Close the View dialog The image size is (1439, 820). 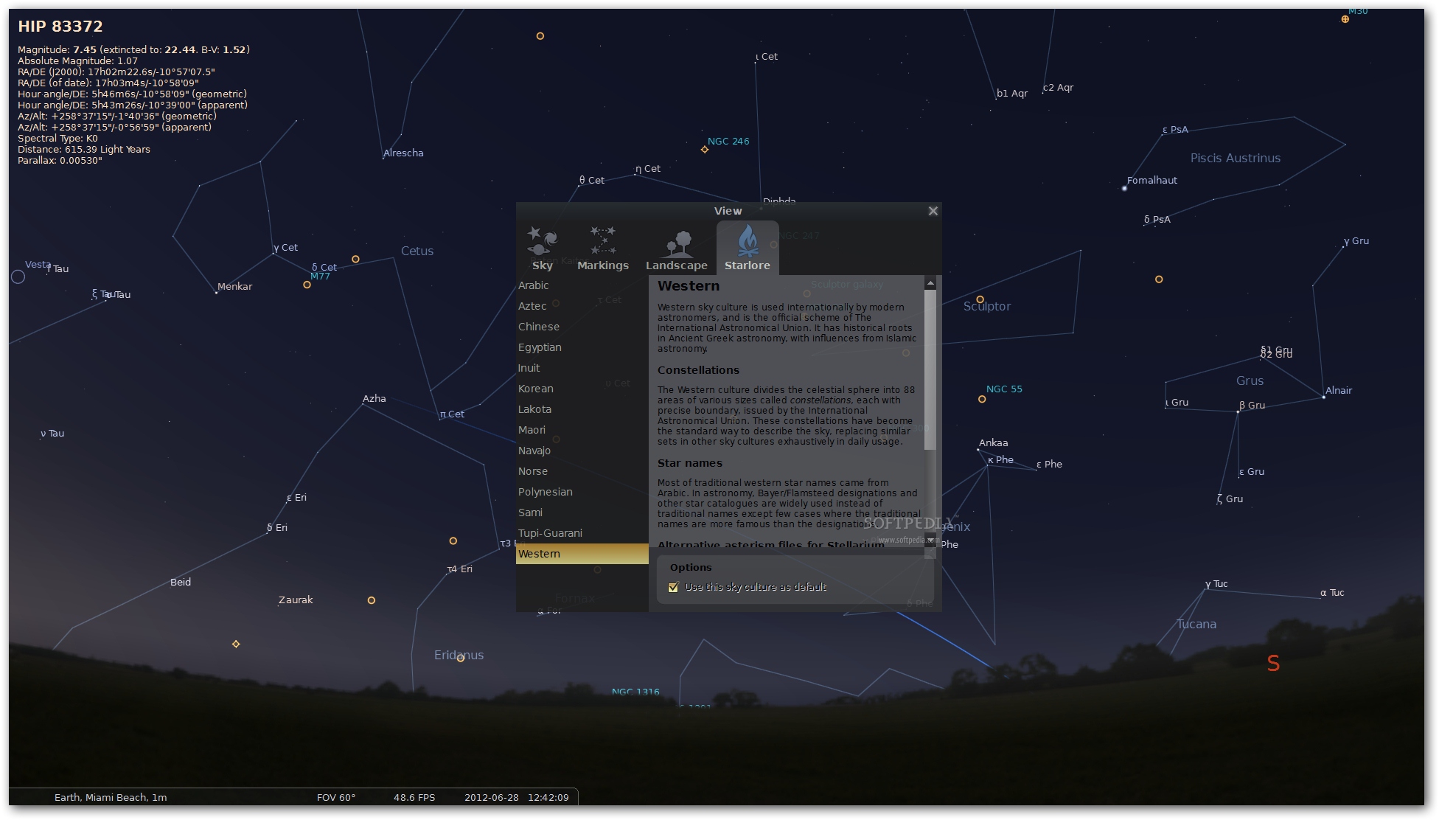[933, 211]
